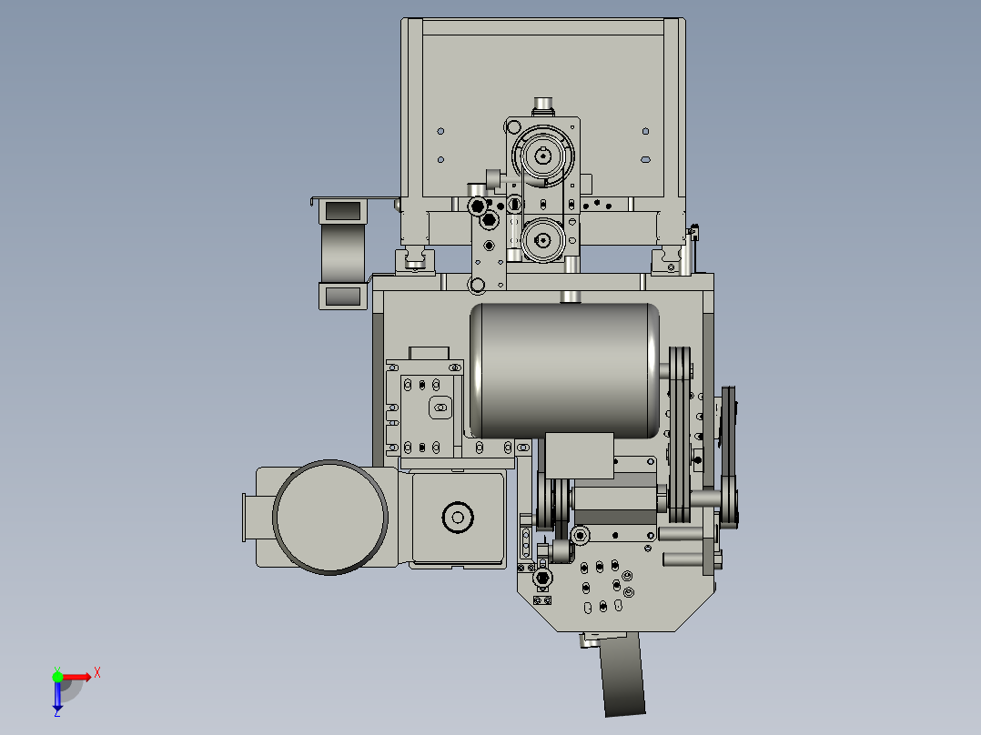Select the angled cylindrical rod at the bottom

pos(622,674)
